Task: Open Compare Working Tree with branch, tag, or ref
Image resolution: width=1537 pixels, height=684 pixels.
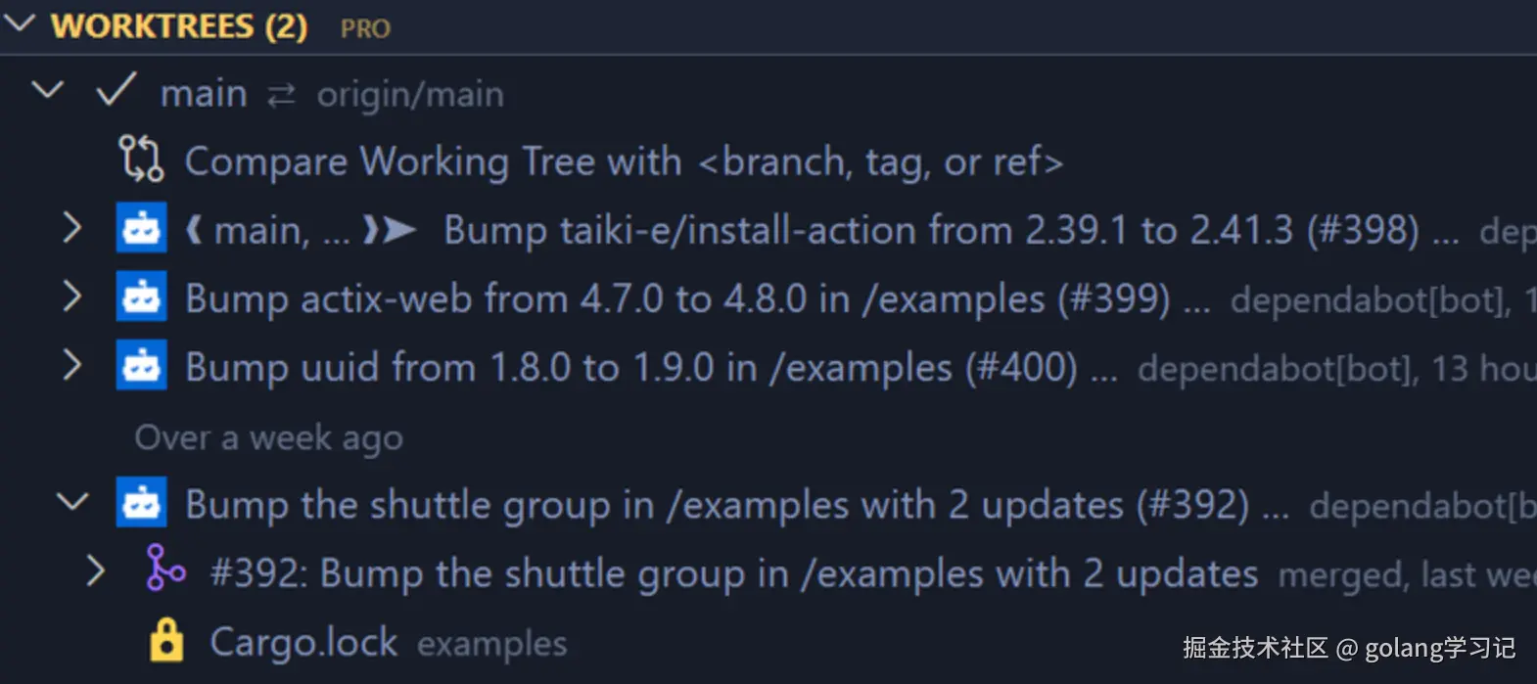Action: click(623, 161)
